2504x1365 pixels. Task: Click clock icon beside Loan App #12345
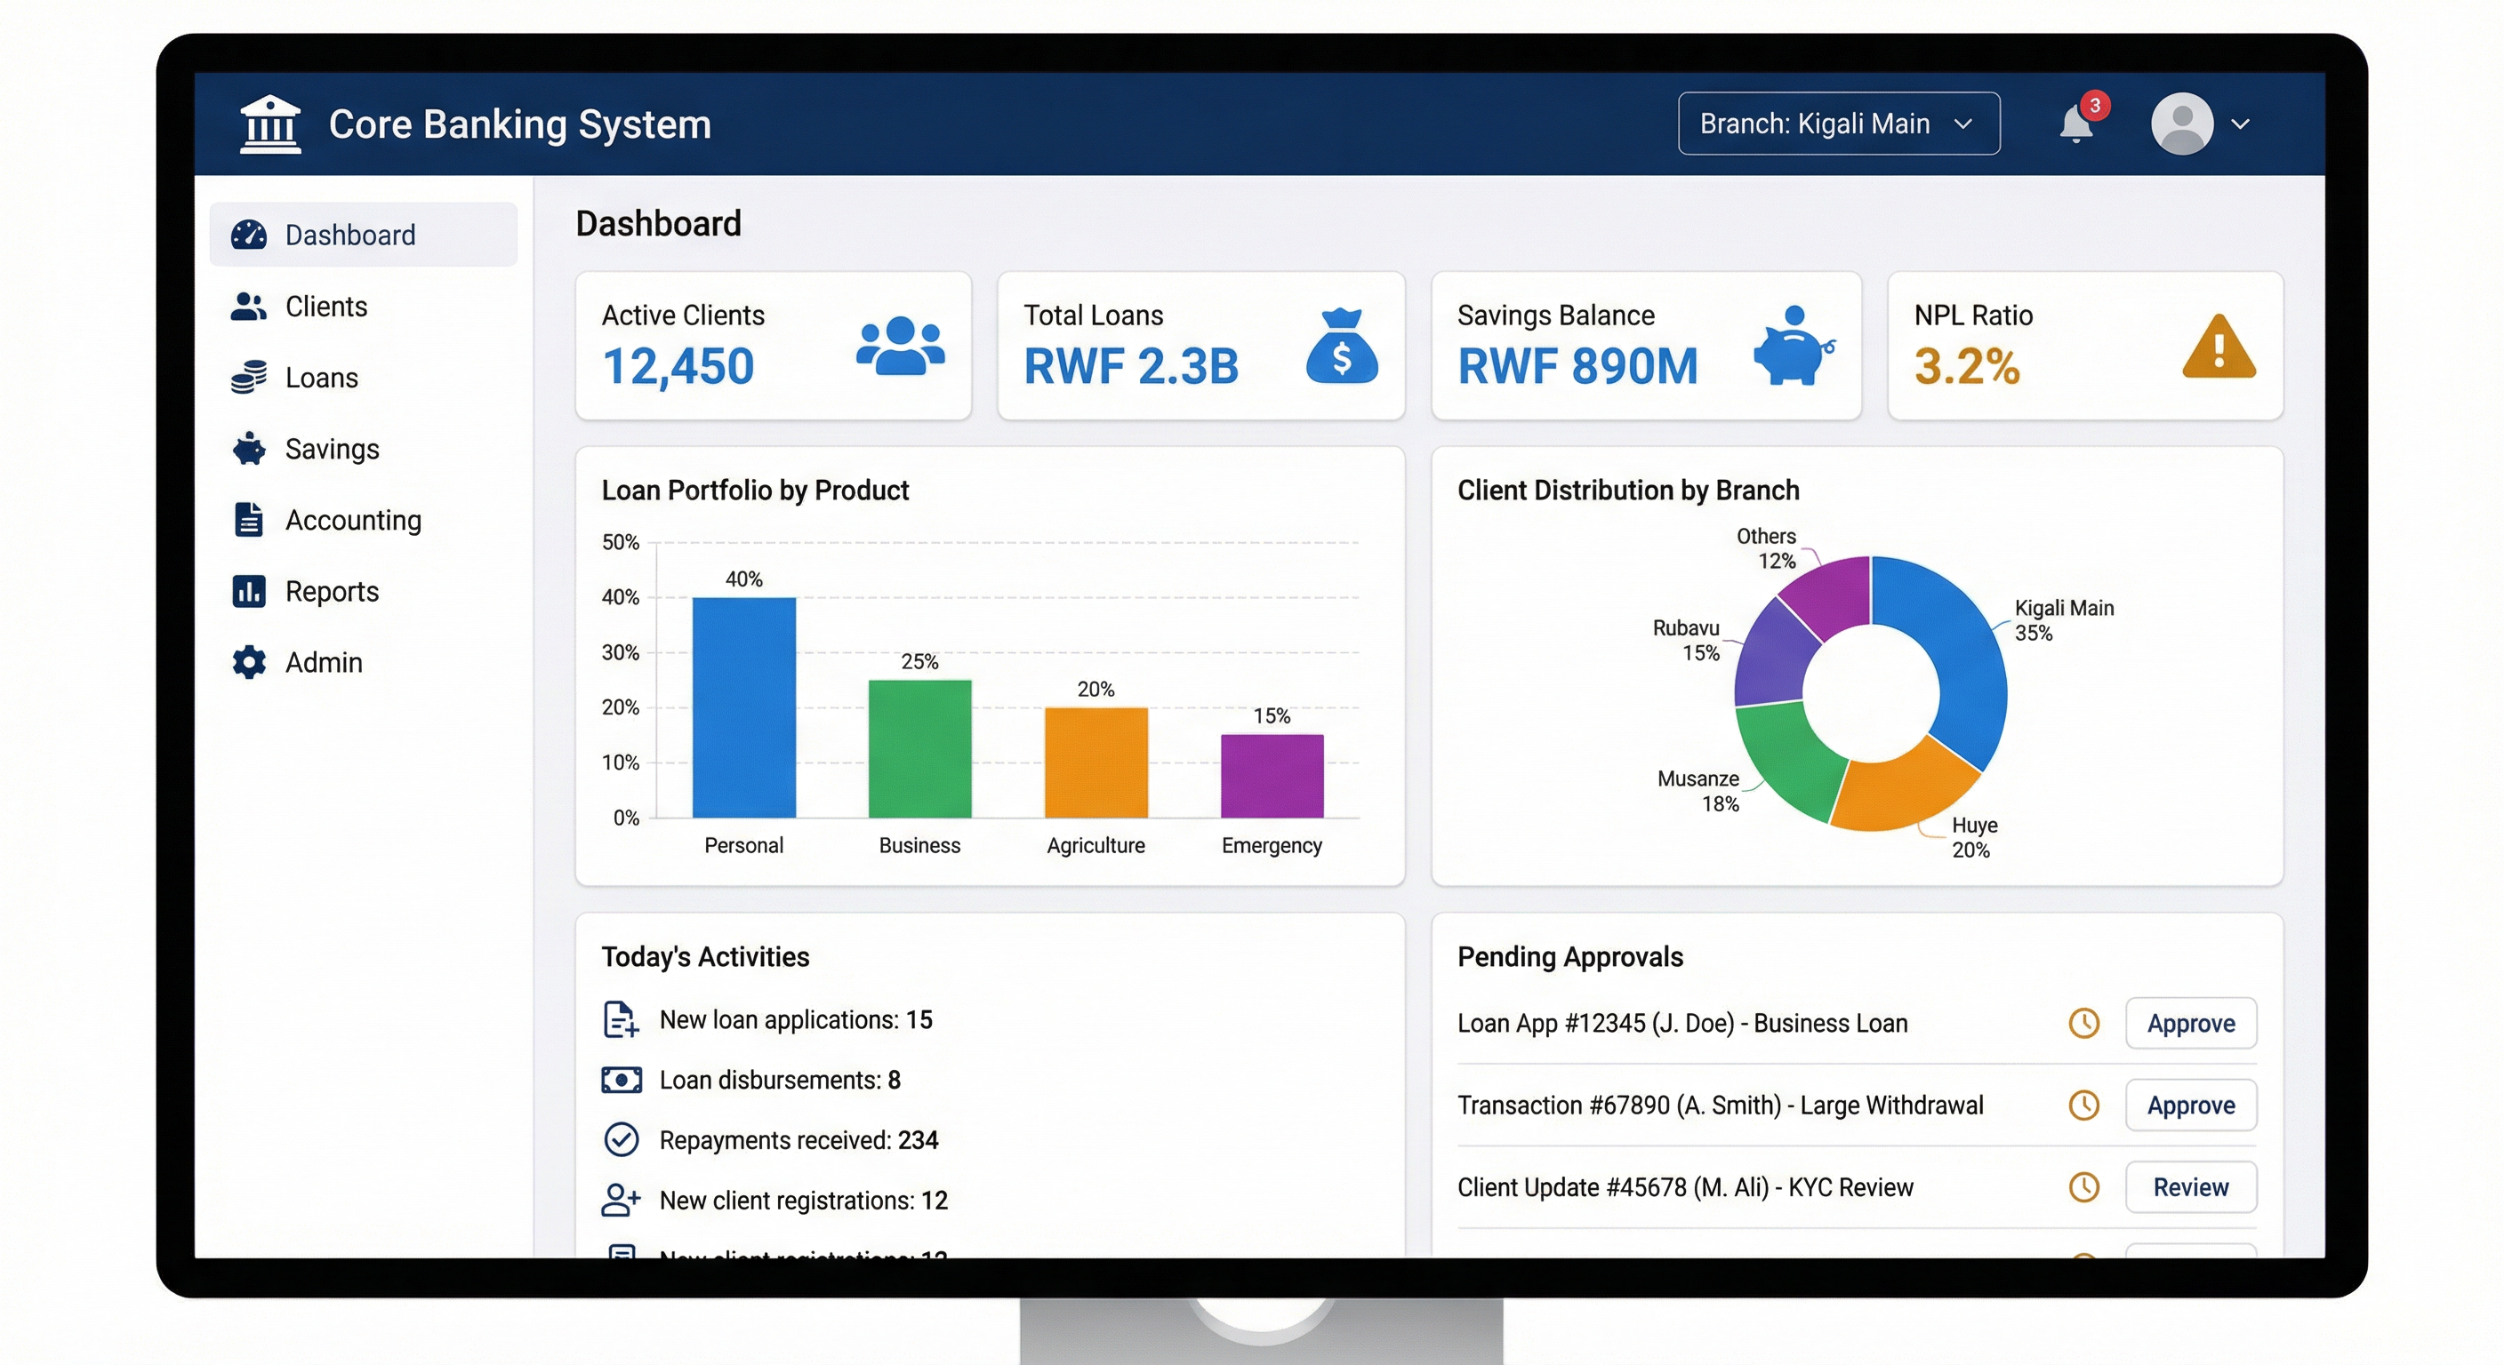(x=2083, y=1023)
